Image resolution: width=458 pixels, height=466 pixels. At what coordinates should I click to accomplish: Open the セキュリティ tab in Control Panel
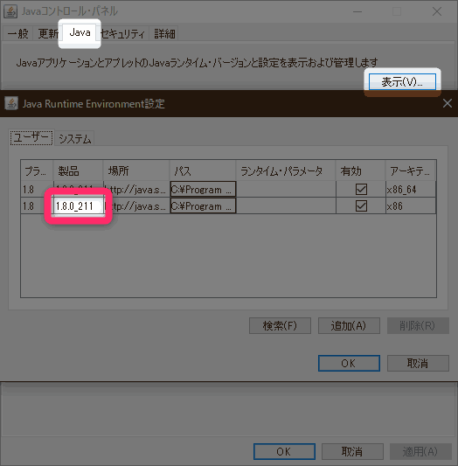[122, 33]
